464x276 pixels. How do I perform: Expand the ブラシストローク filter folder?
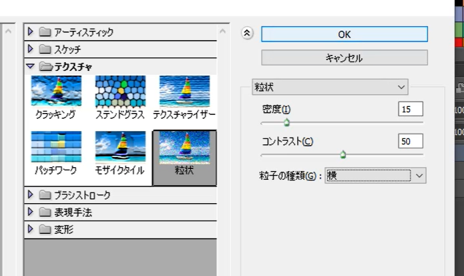(x=30, y=195)
